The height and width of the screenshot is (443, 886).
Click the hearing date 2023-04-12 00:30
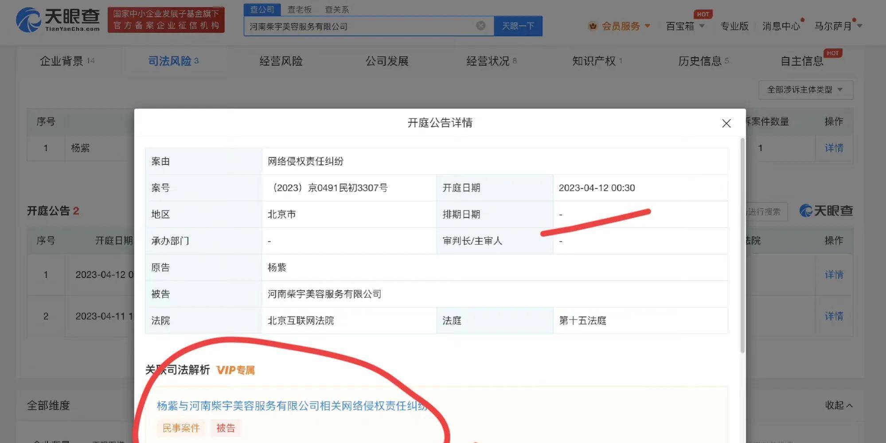(597, 188)
